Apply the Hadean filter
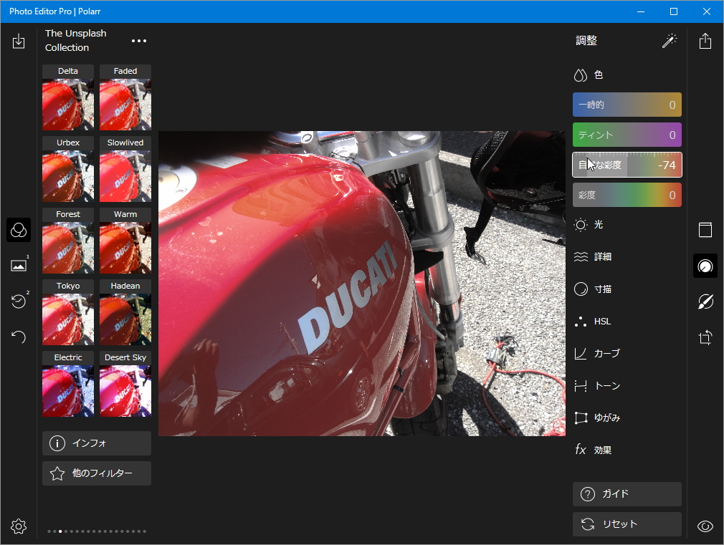Viewport: 724px width, 545px height. click(125, 312)
